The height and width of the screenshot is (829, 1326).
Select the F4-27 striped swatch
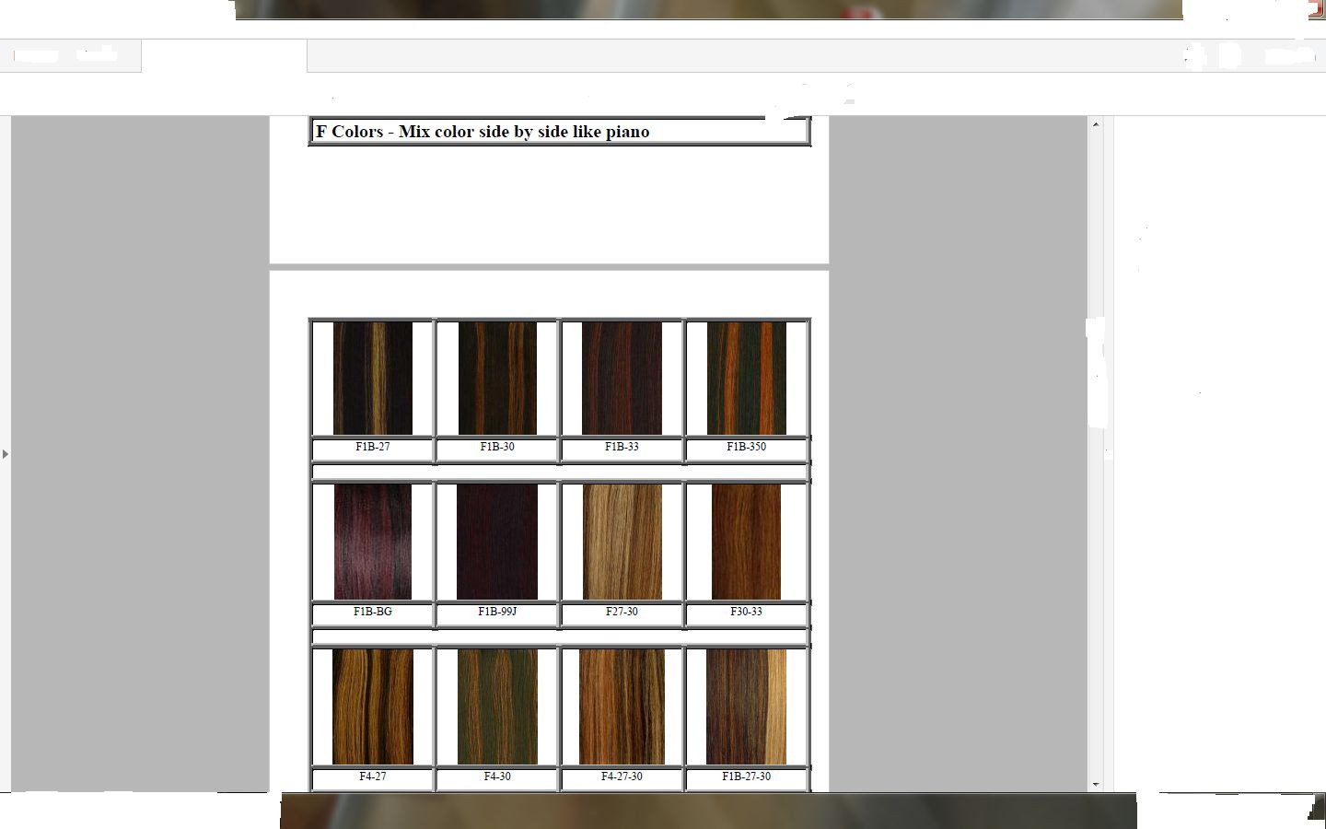click(x=373, y=706)
